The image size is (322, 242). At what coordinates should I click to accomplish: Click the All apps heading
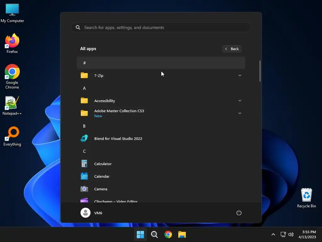(88, 49)
